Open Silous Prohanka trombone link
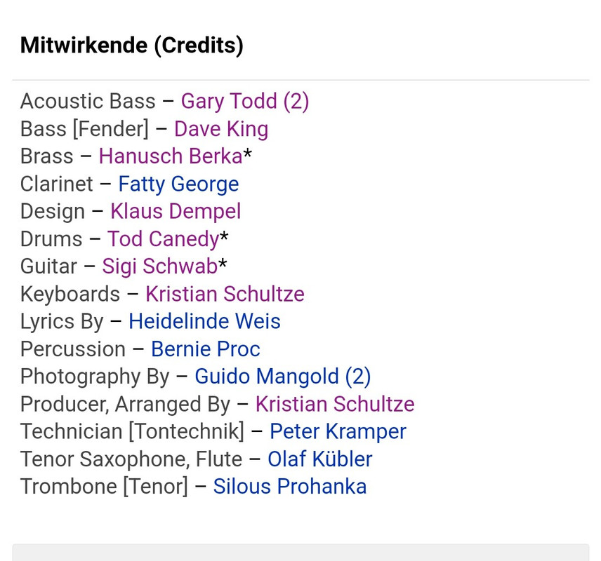Image resolution: width=601 pixels, height=561 pixels. [x=290, y=487]
